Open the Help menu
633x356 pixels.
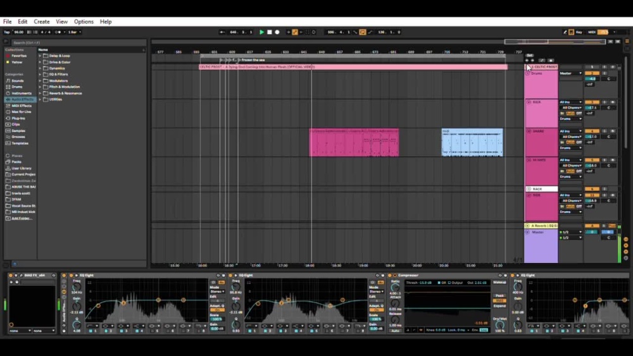[106, 21]
